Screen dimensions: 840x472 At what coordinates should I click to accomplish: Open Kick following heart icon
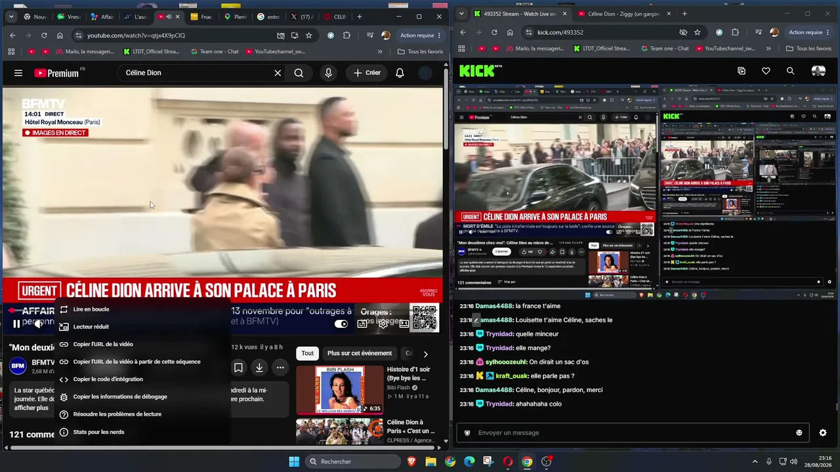pos(766,71)
